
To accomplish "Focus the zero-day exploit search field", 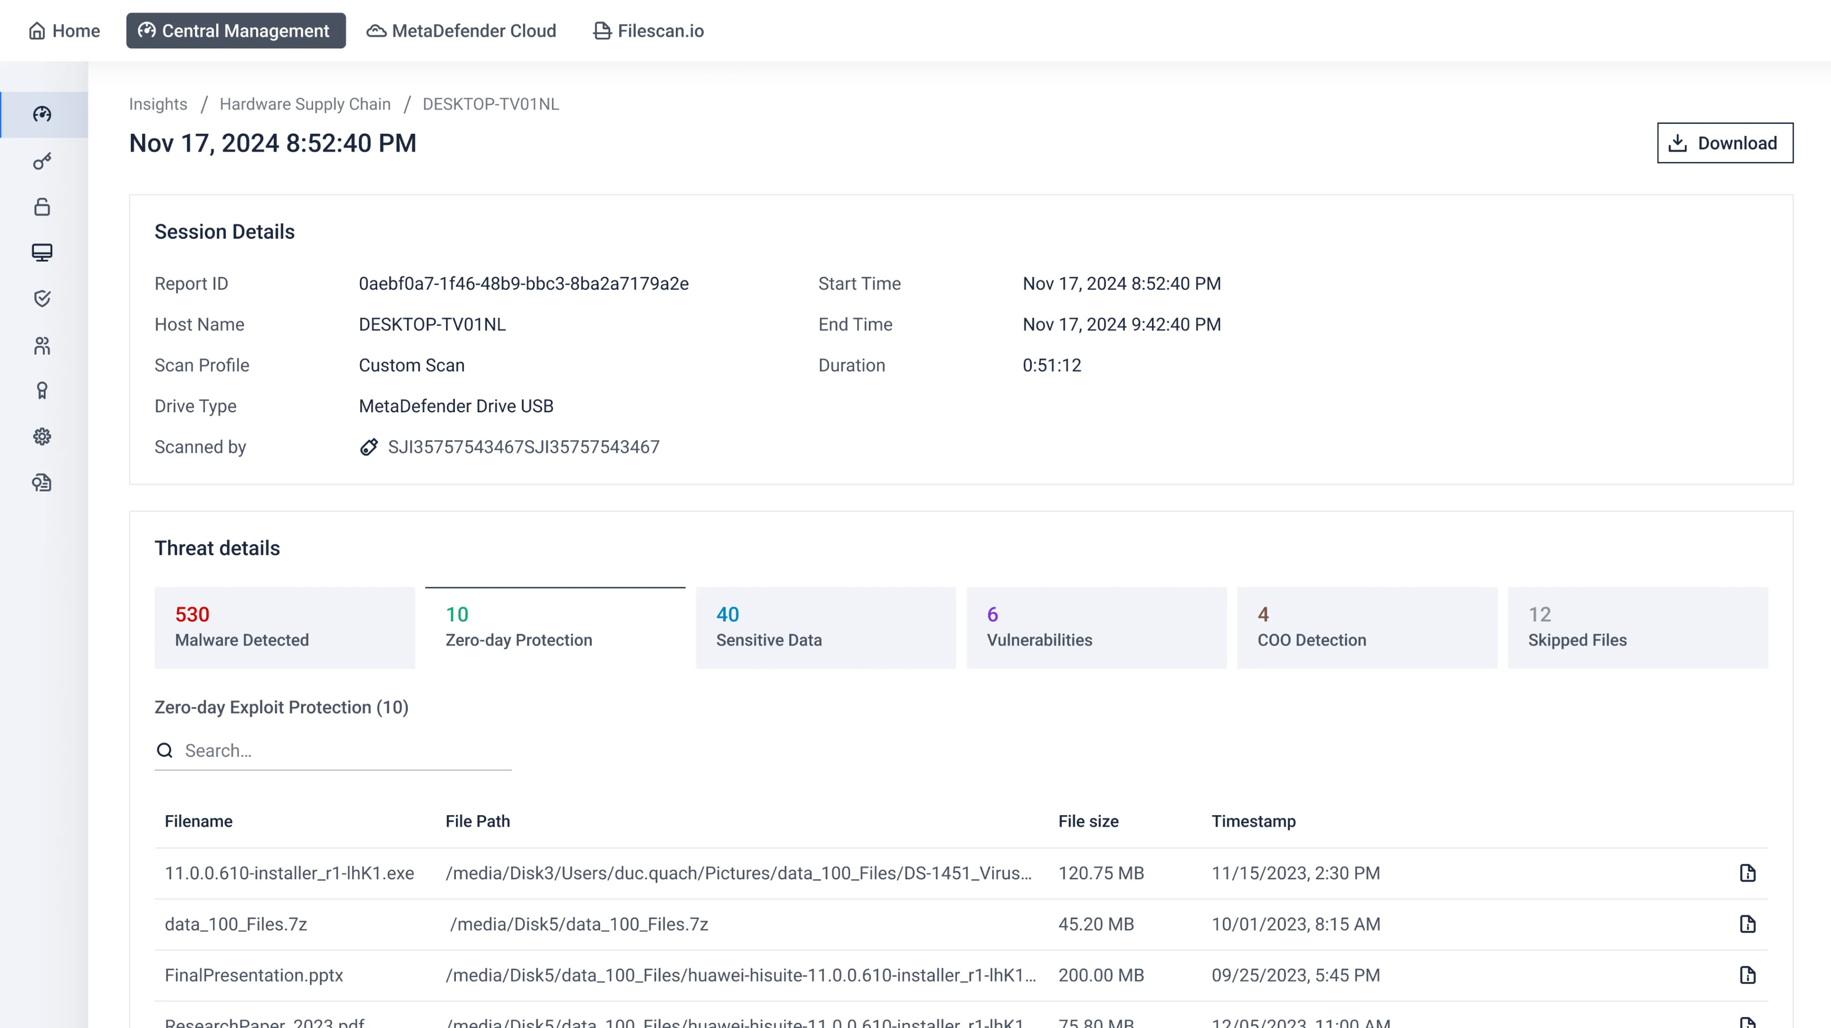I will (x=345, y=751).
